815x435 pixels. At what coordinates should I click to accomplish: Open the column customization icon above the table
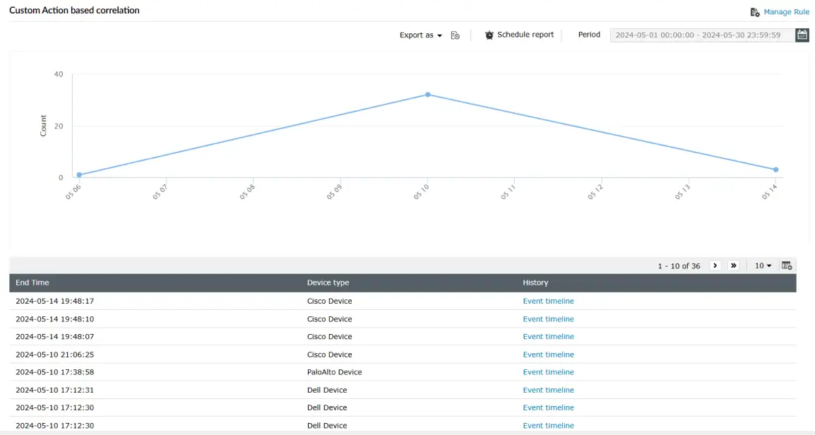pos(787,265)
